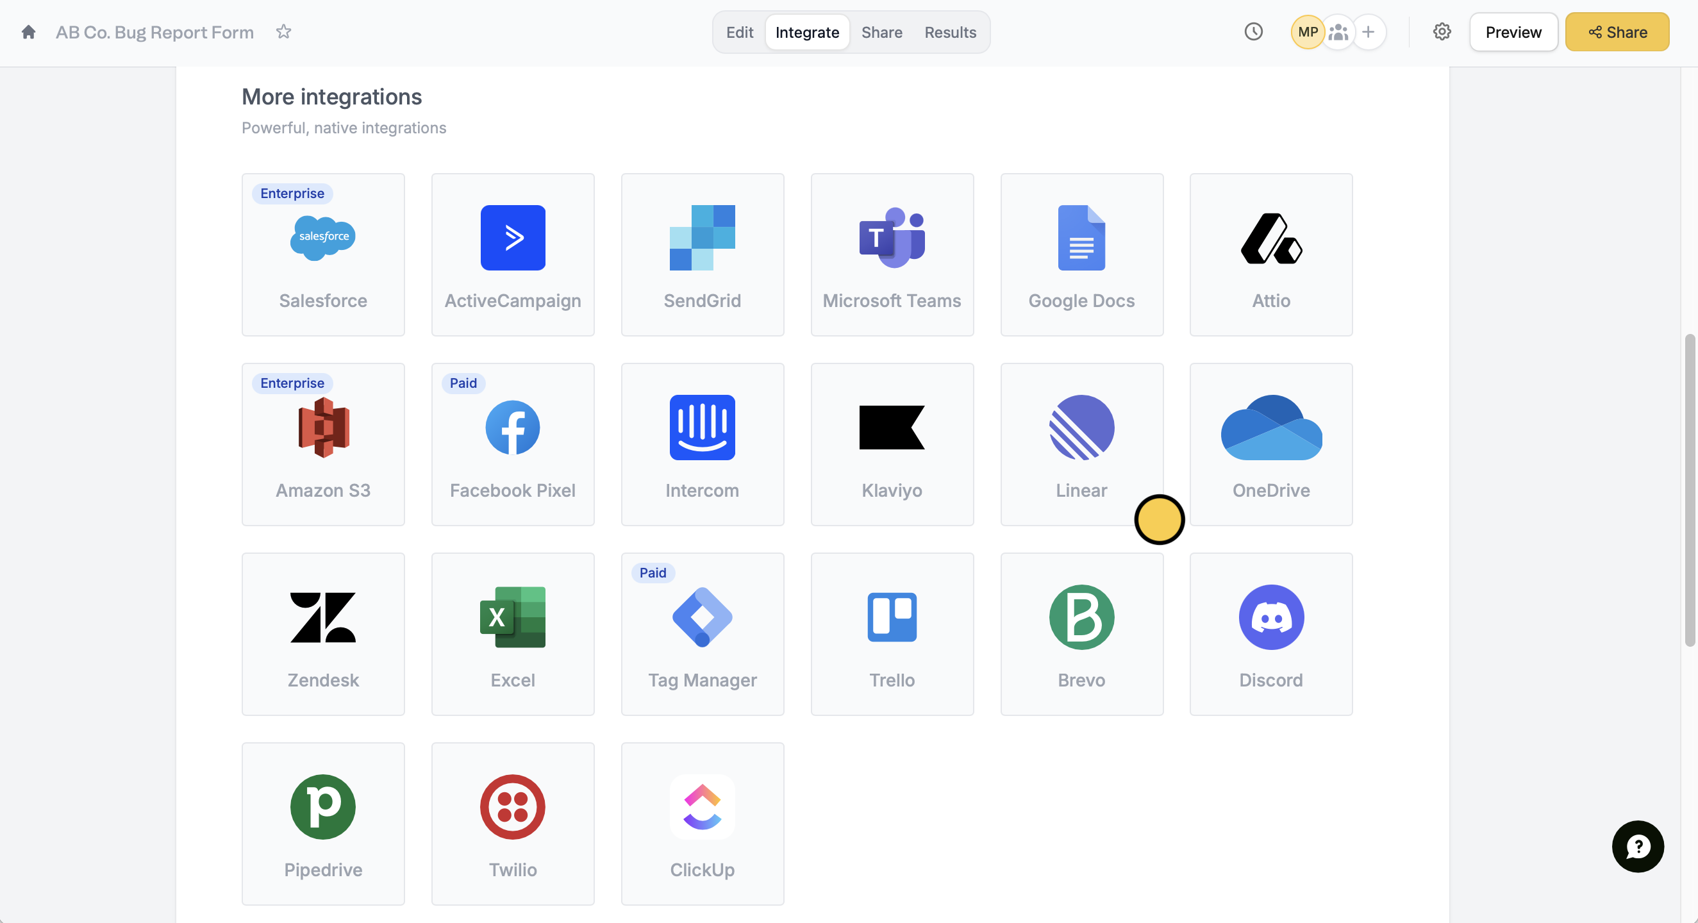Open the Microsoft Teams integration

[x=891, y=254]
